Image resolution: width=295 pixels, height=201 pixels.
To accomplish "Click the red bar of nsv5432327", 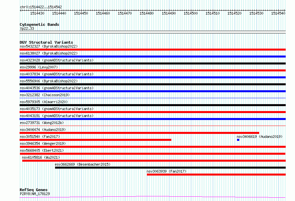I will click(x=152, y=50).
